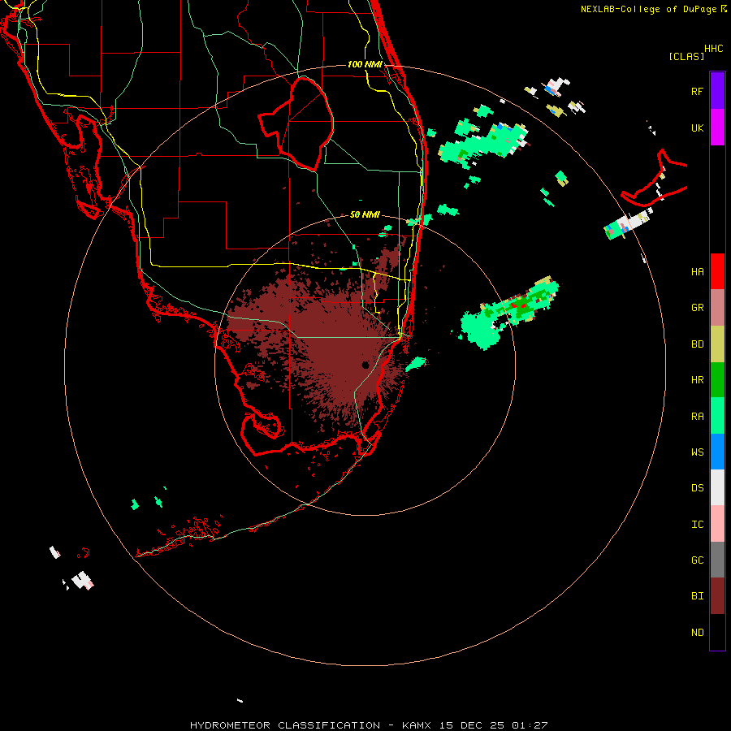Click the RF legend label
The image size is (731, 731).
tap(697, 91)
